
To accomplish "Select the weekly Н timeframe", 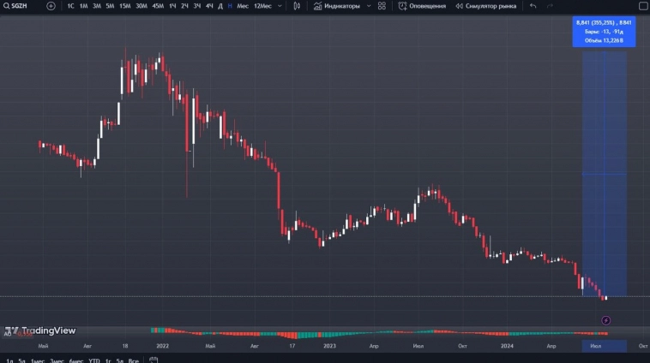I will [x=230, y=6].
